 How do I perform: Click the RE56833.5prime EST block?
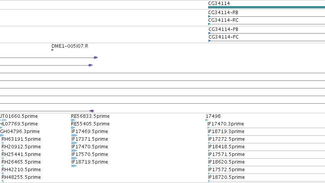(x=73, y=120)
